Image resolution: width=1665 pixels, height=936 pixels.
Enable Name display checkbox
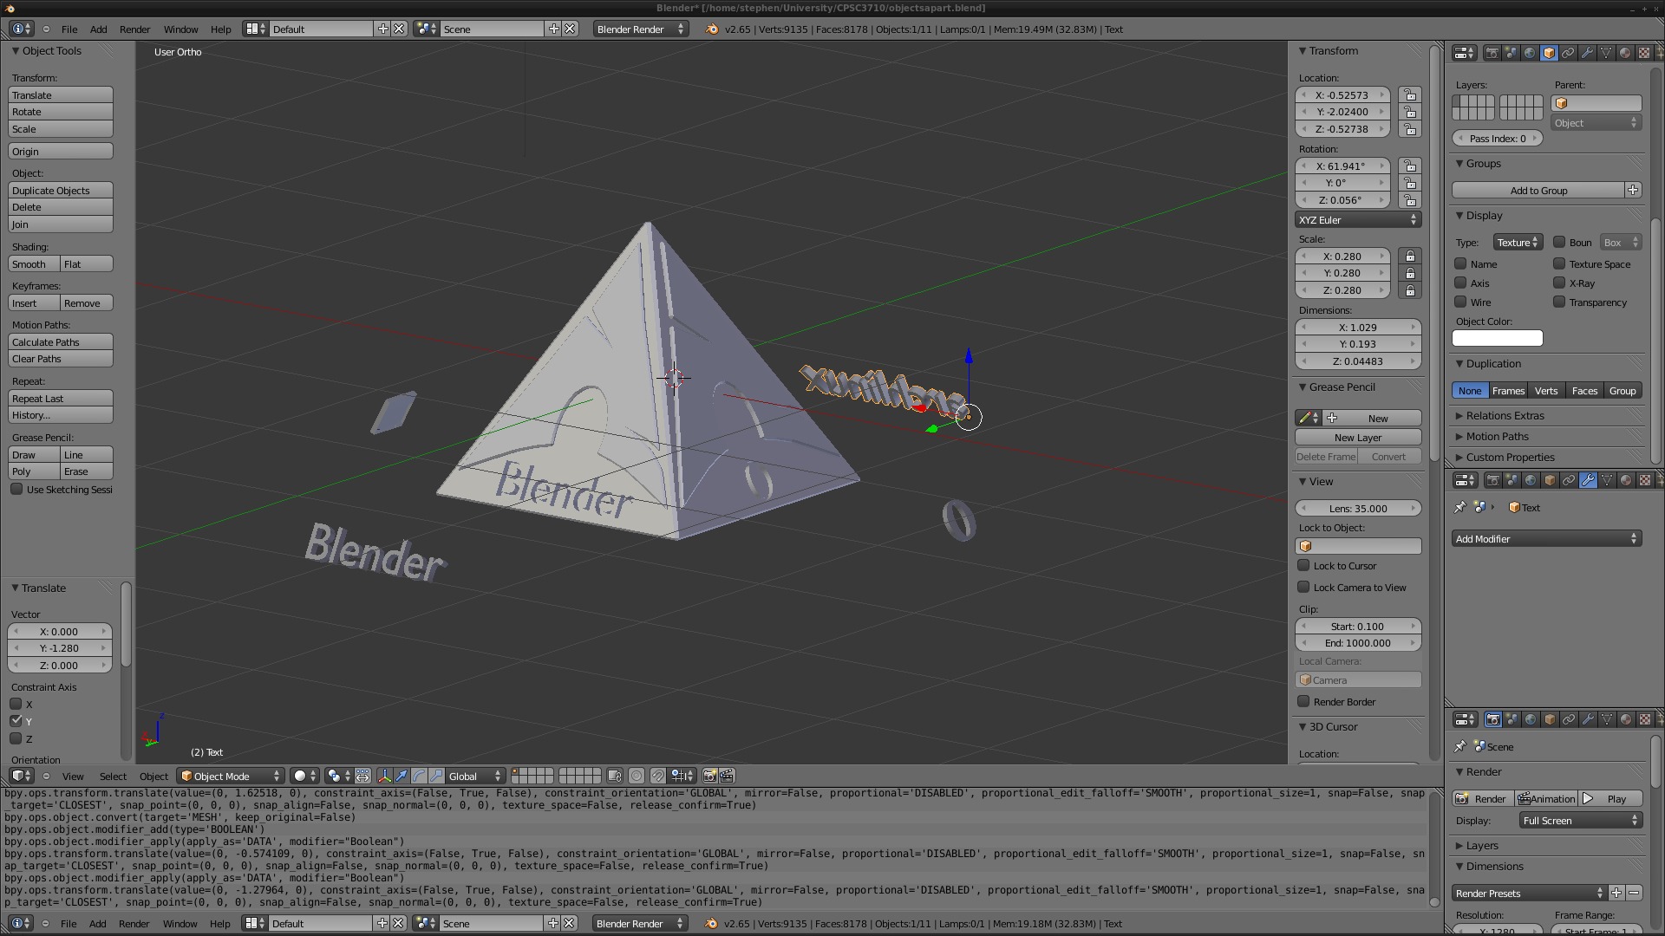(x=1460, y=264)
